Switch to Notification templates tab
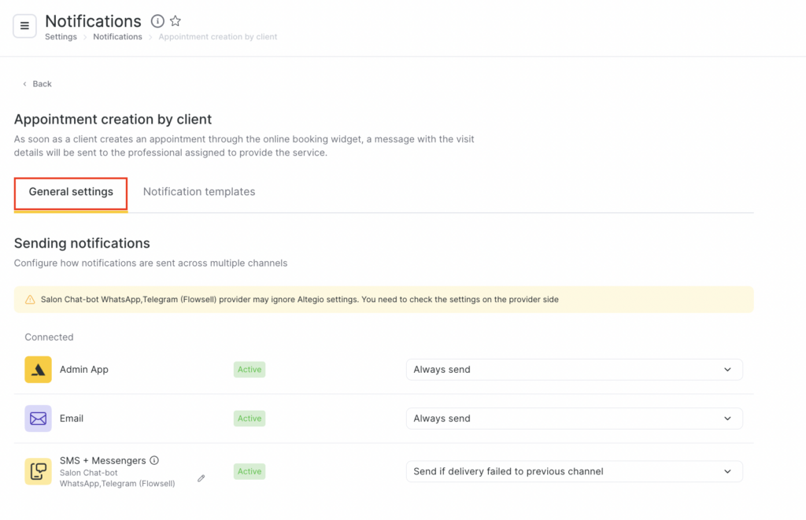 click(199, 192)
